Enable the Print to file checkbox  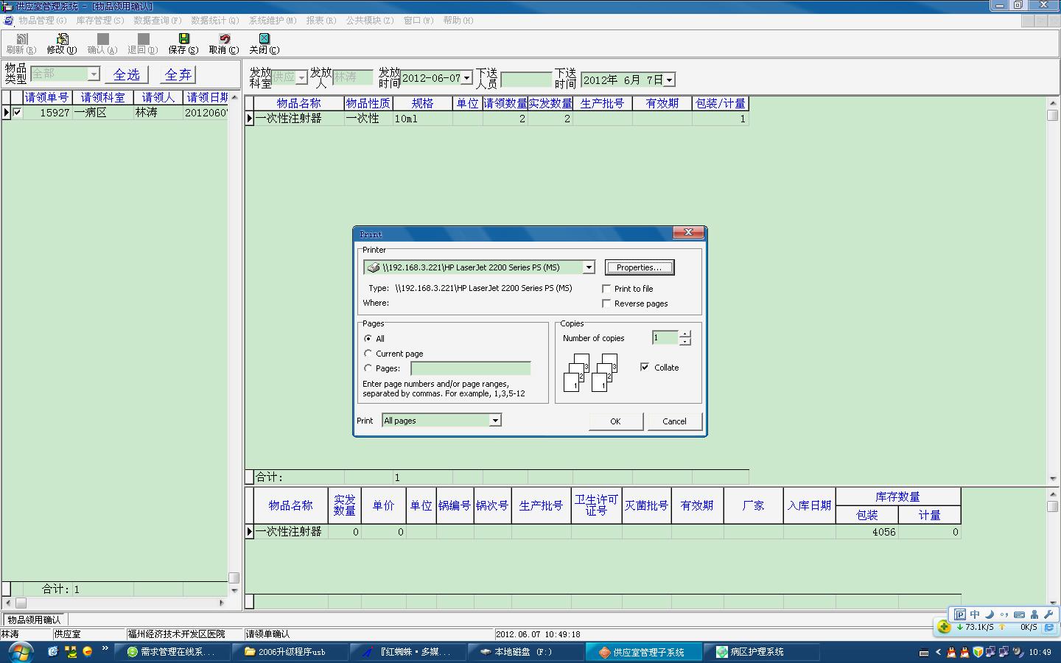click(606, 289)
